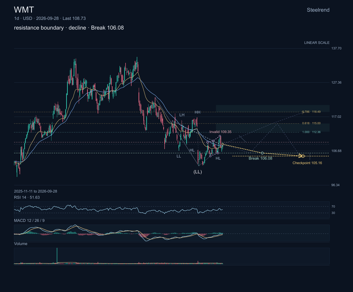The height and width of the screenshot is (292, 353).
Task: Click the 'MACD 12 / 26 / 9' heading
Action: click(30, 220)
